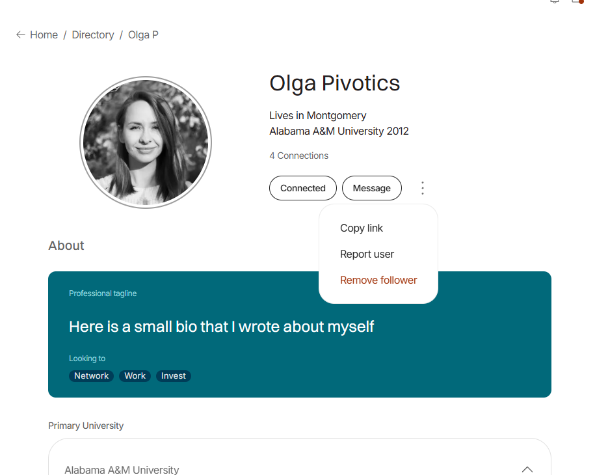595x475 pixels.
Task: Click the Message button
Action: [x=371, y=188]
